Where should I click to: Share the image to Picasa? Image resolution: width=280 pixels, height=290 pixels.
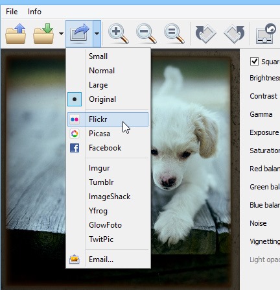click(108, 134)
